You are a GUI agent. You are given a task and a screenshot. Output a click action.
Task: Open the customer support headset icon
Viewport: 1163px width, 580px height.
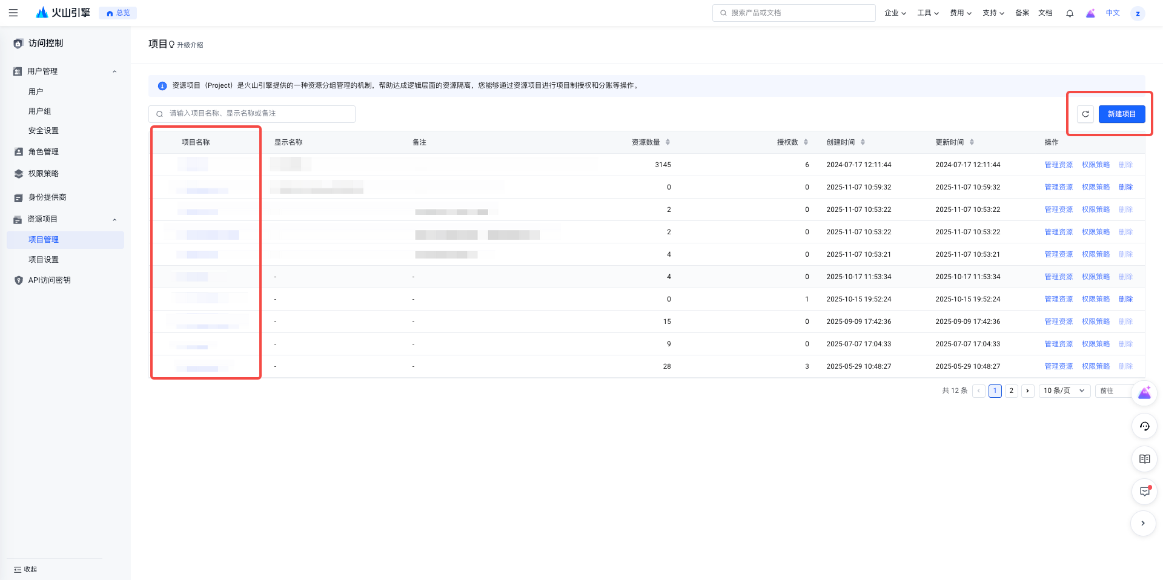point(1144,426)
